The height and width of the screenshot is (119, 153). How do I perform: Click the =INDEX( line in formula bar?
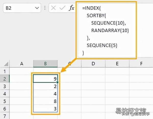92,8
